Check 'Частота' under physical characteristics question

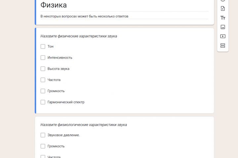[43, 80]
